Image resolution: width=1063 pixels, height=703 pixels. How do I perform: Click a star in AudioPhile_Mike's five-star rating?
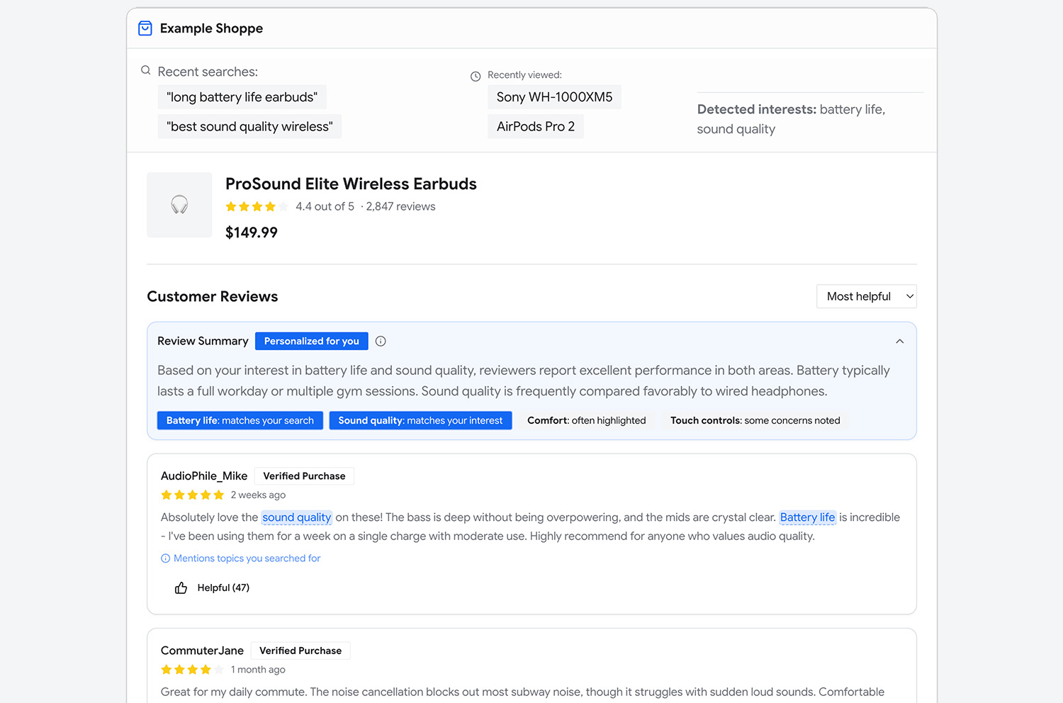click(x=192, y=495)
